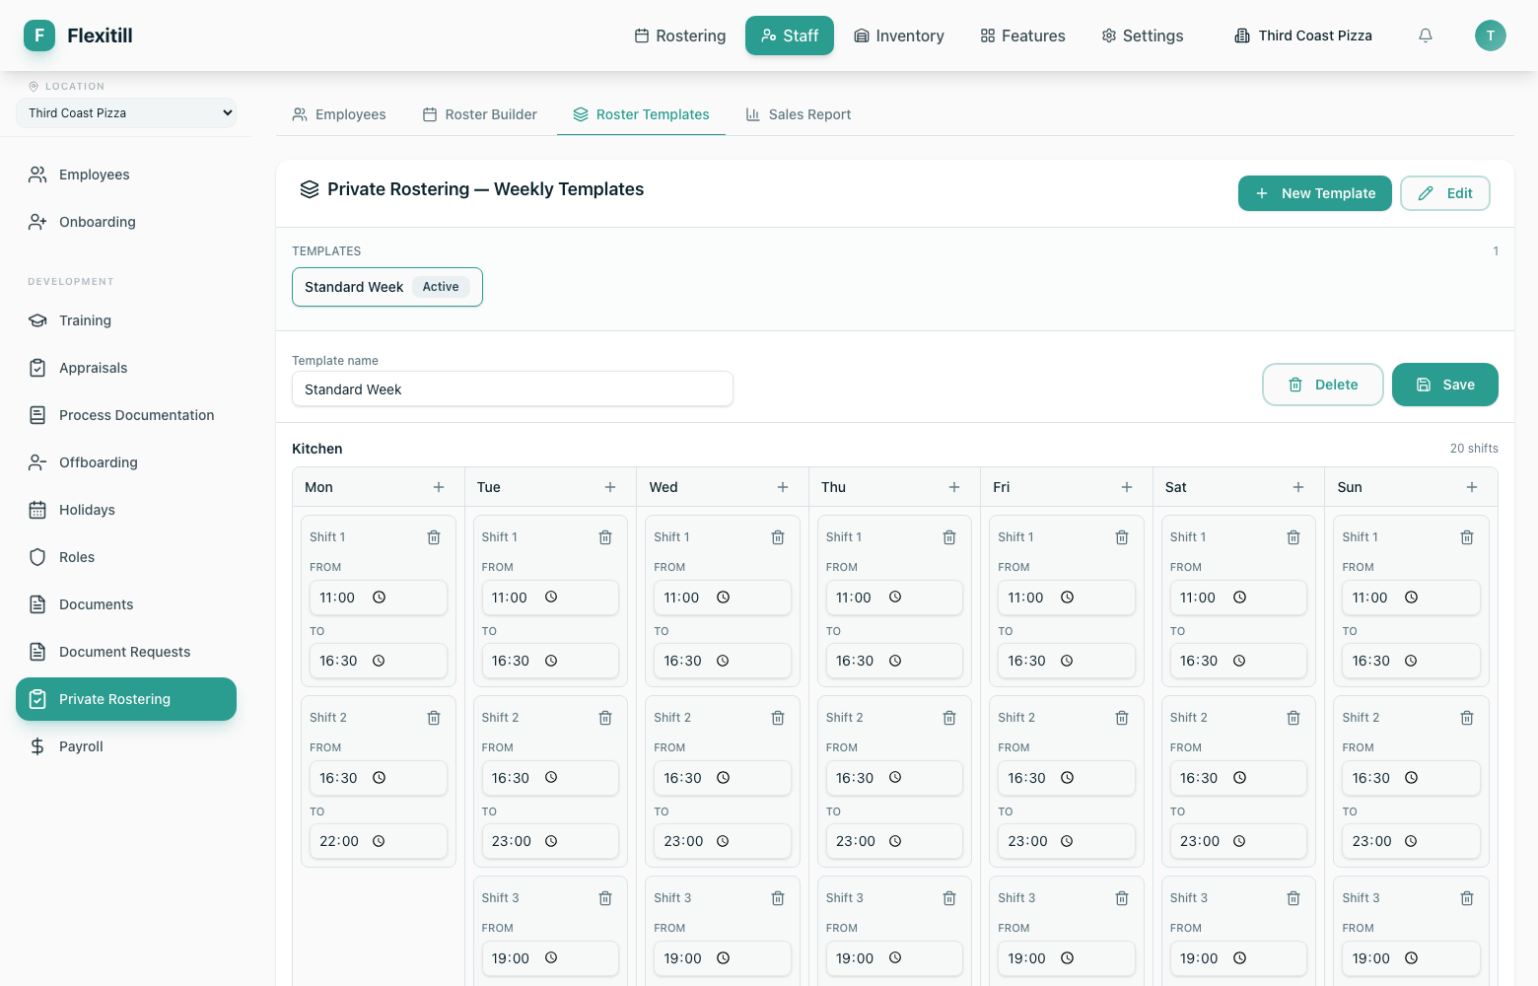Screen dimensions: 1538x986
Task: Open Offboarding in the sidebar
Action: [x=126, y=462]
